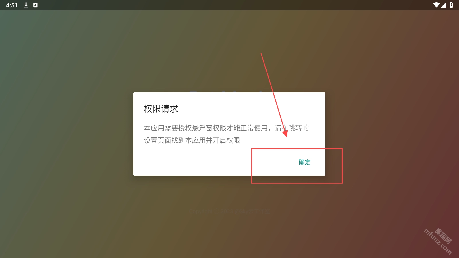Click the mfunz.com watermark text

(x=437, y=242)
